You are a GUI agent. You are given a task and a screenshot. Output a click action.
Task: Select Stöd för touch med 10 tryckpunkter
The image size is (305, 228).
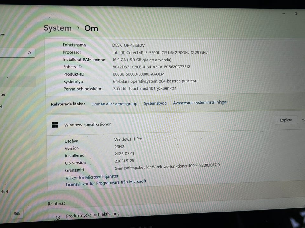(x=145, y=88)
